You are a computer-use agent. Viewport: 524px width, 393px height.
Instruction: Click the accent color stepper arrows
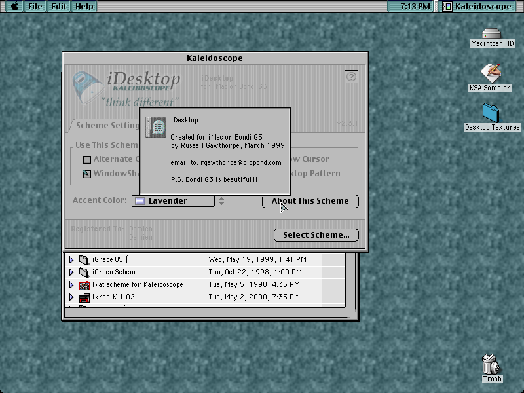[221, 201]
